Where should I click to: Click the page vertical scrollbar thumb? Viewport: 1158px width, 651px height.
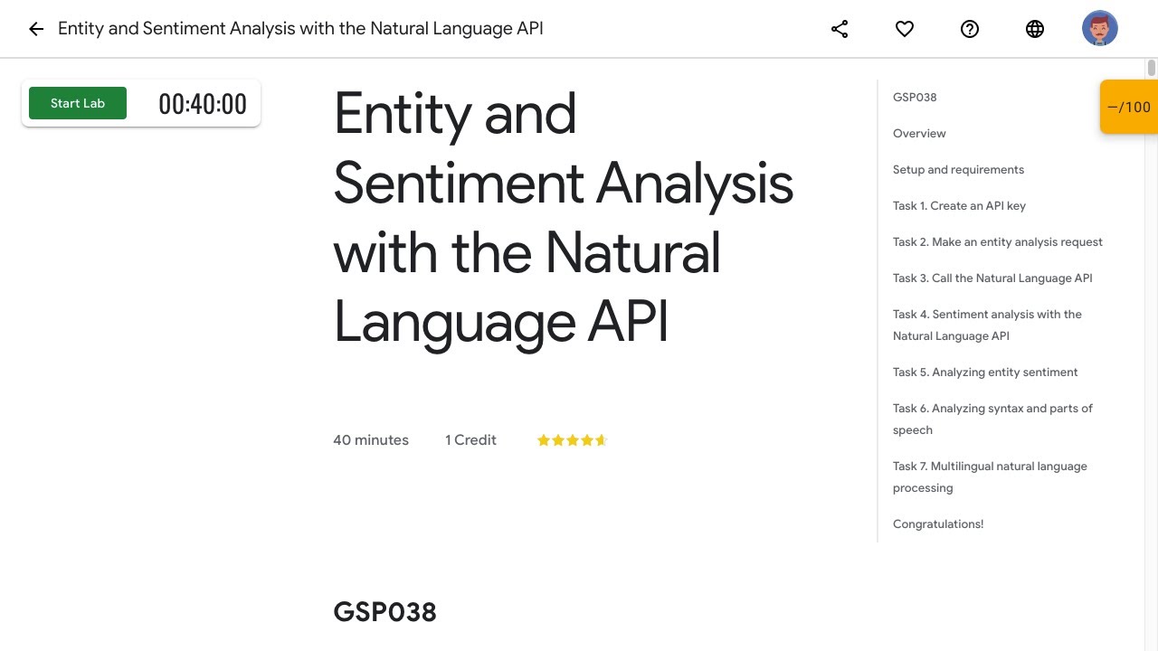(x=1152, y=68)
